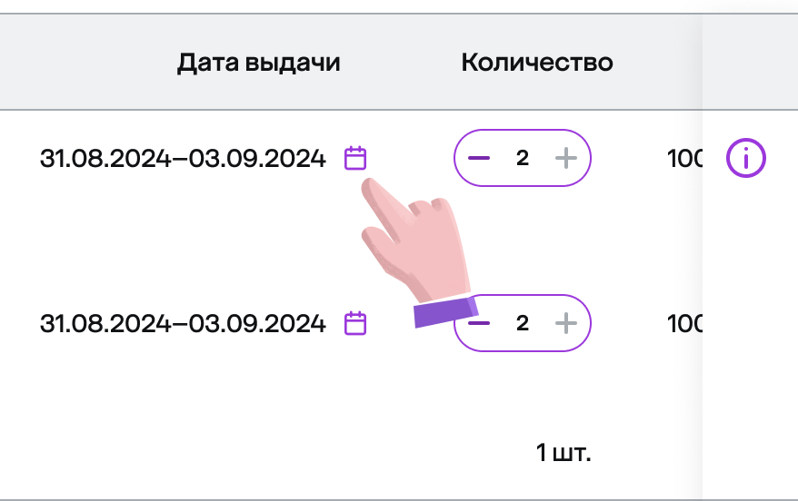Decrease quantity with second row minus icon
This screenshot has width=798, height=501.
tap(478, 323)
